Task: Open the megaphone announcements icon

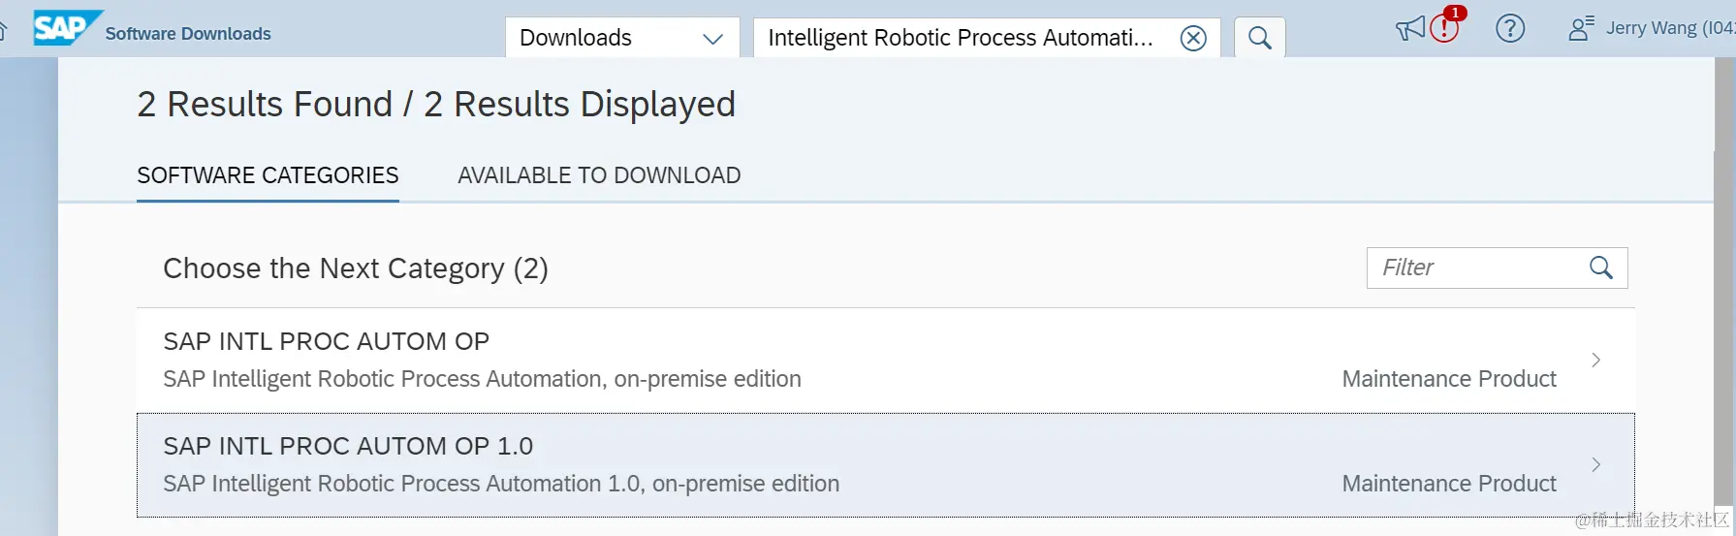Action: click(x=1409, y=29)
